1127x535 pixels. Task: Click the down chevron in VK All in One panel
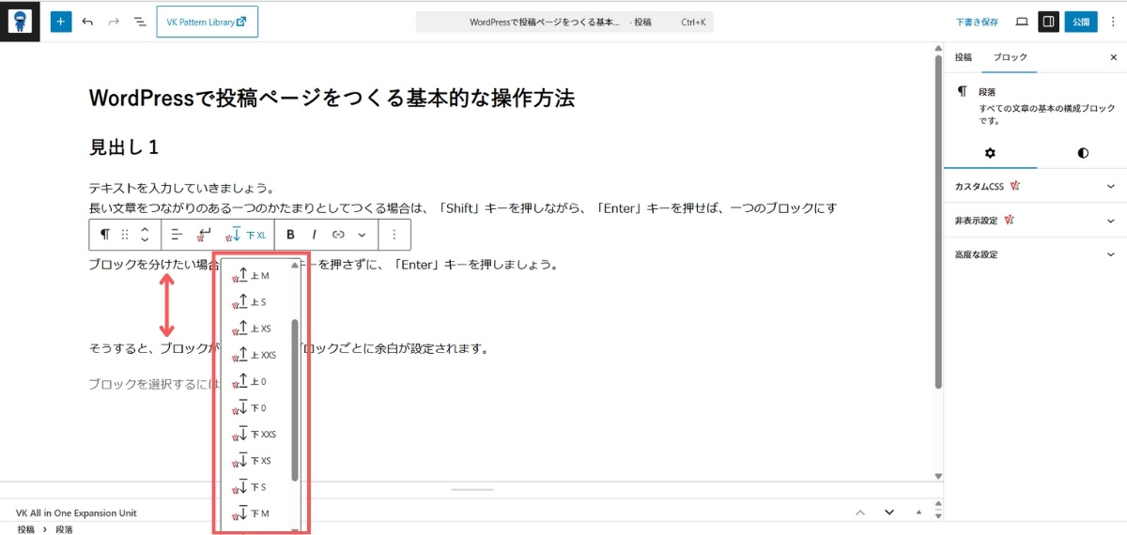pos(889,512)
